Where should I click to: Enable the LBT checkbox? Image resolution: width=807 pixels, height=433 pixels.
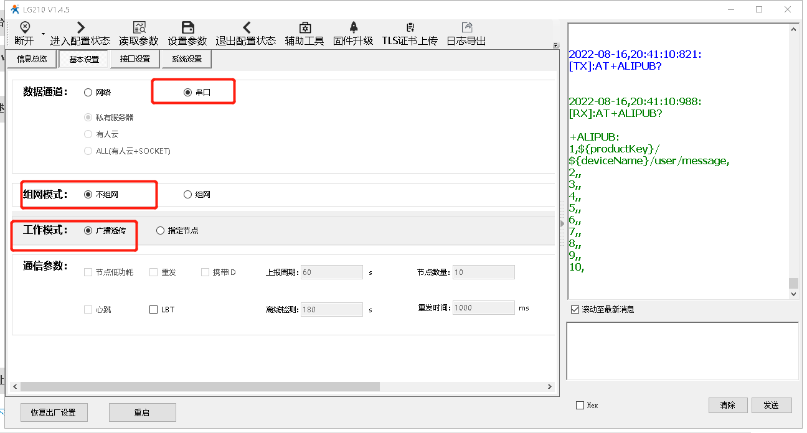(x=154, y=309)
